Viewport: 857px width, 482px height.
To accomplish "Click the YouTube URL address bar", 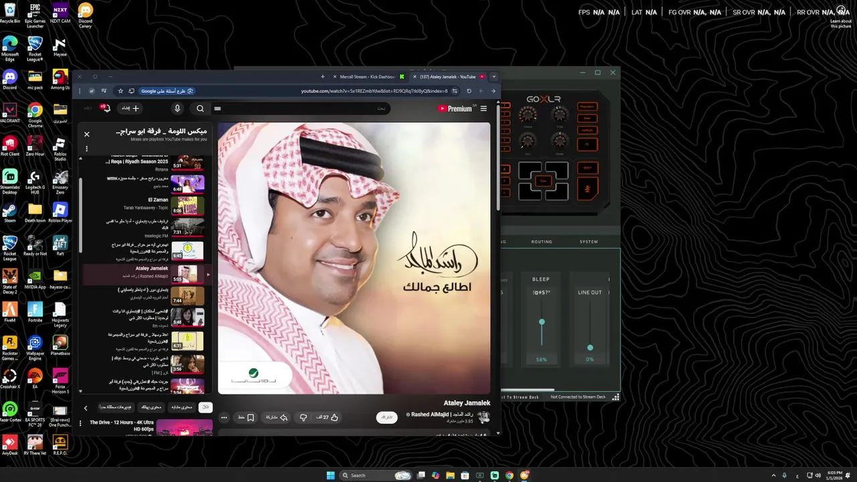I will tap(374, 91).
